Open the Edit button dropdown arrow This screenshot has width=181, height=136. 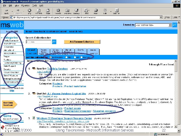[111, 11]
